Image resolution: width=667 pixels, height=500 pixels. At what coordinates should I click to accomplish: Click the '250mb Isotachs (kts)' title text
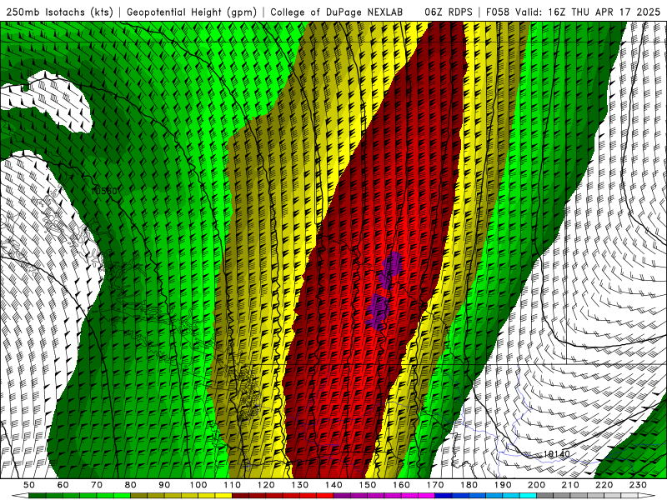tap(60, 12)
